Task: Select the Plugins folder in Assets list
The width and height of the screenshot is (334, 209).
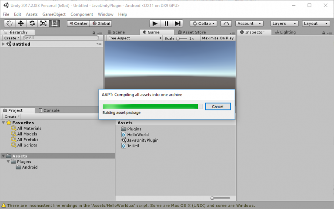Action: pos(131,129)
